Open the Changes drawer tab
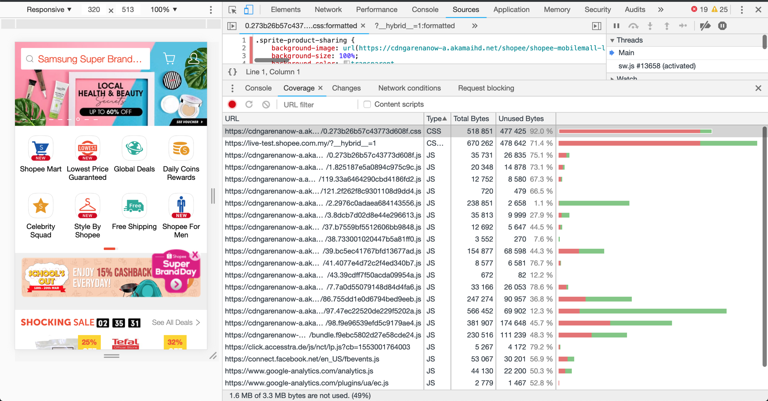 pyautogui.click(x=346, y=88)
